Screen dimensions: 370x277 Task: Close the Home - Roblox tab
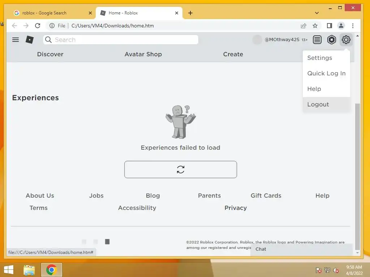[x=176, y=13]
